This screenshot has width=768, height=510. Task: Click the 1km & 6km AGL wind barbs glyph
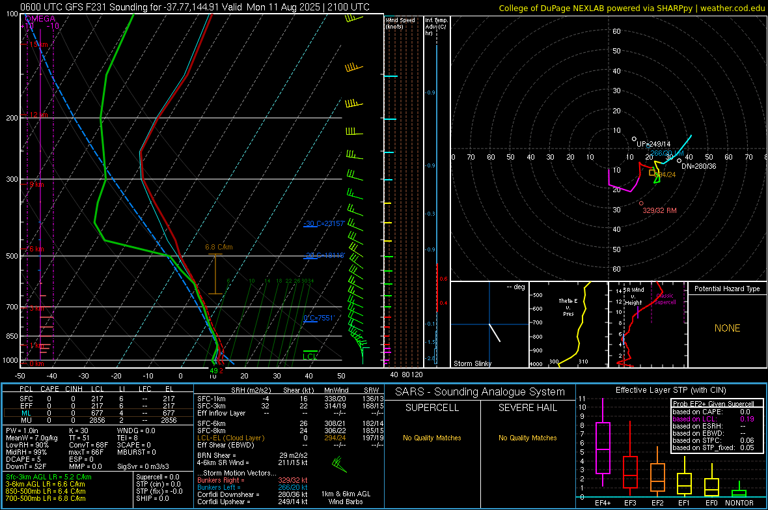(338, 464)
